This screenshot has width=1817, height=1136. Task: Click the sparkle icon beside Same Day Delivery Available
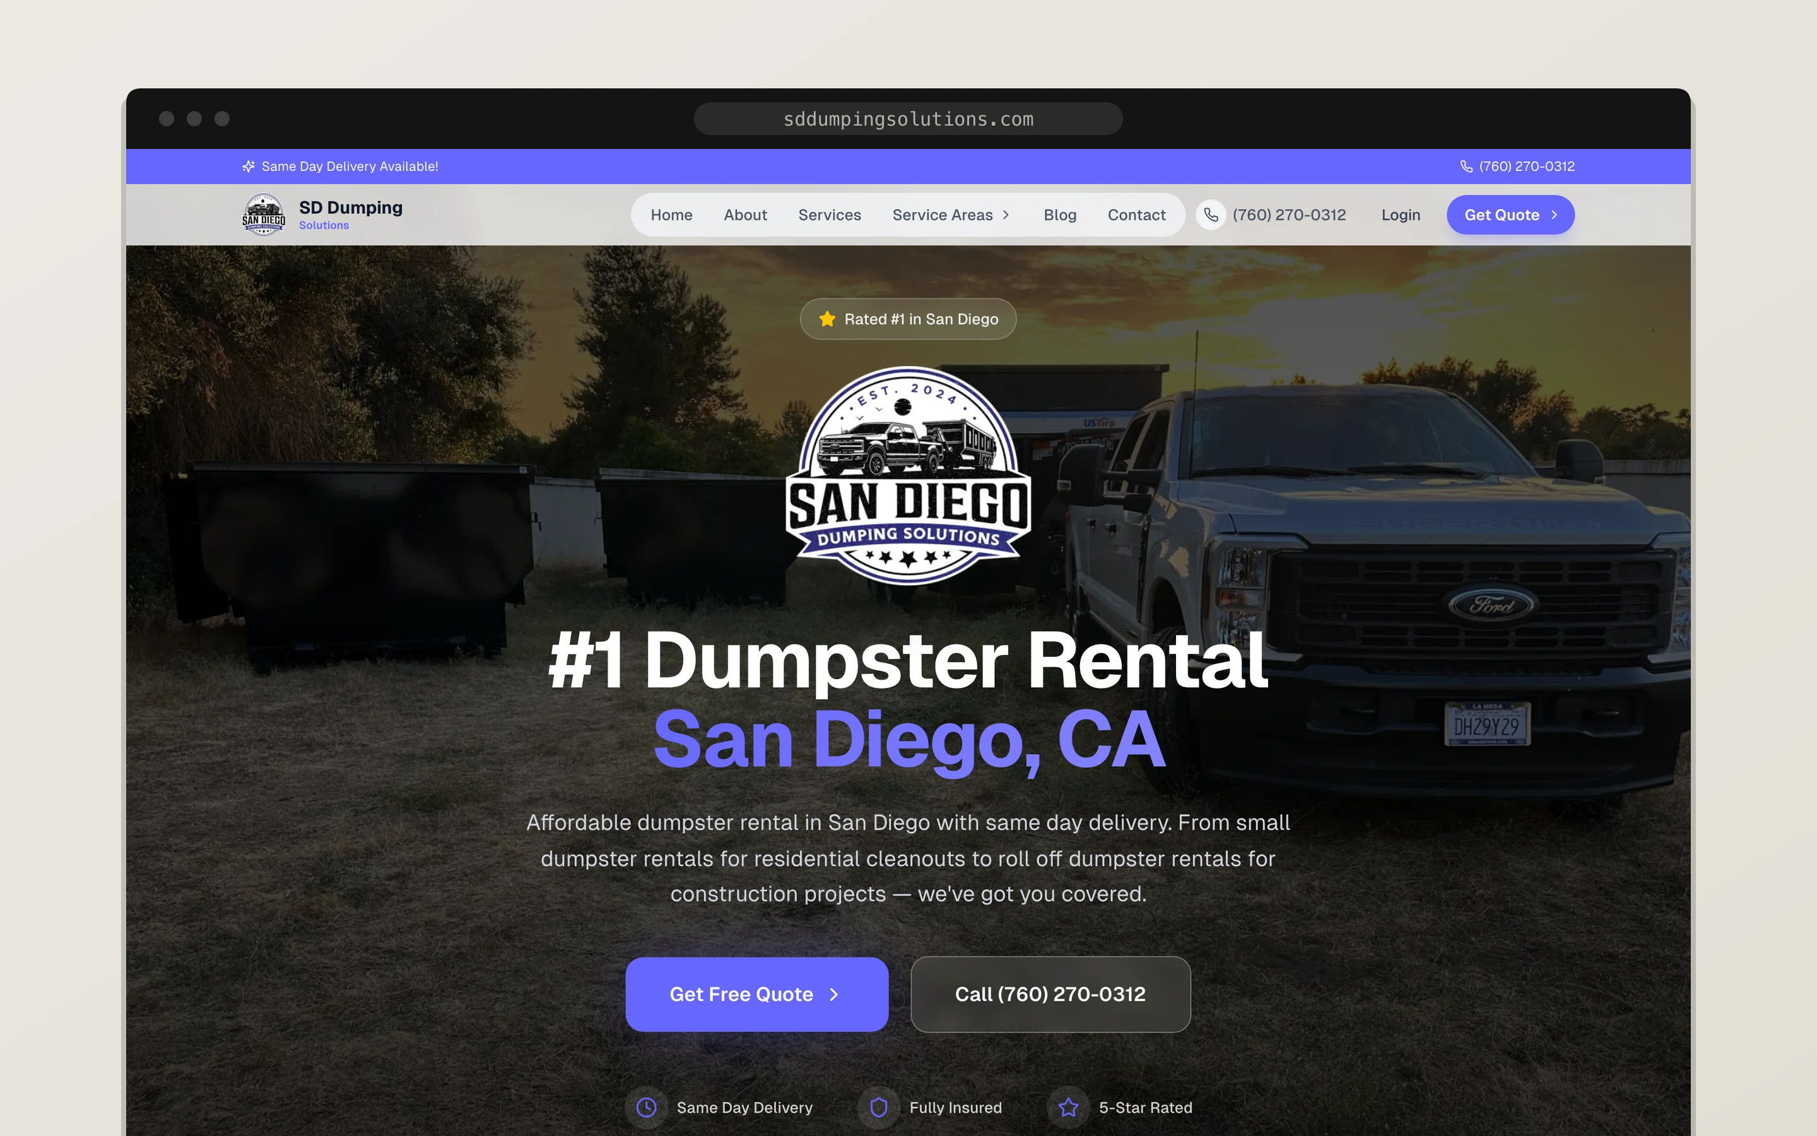pos(249,166)
